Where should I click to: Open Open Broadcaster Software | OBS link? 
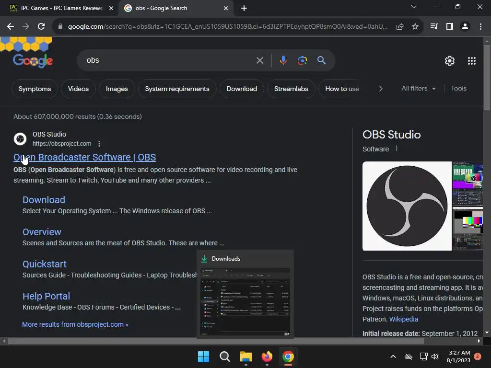point(84,157)
